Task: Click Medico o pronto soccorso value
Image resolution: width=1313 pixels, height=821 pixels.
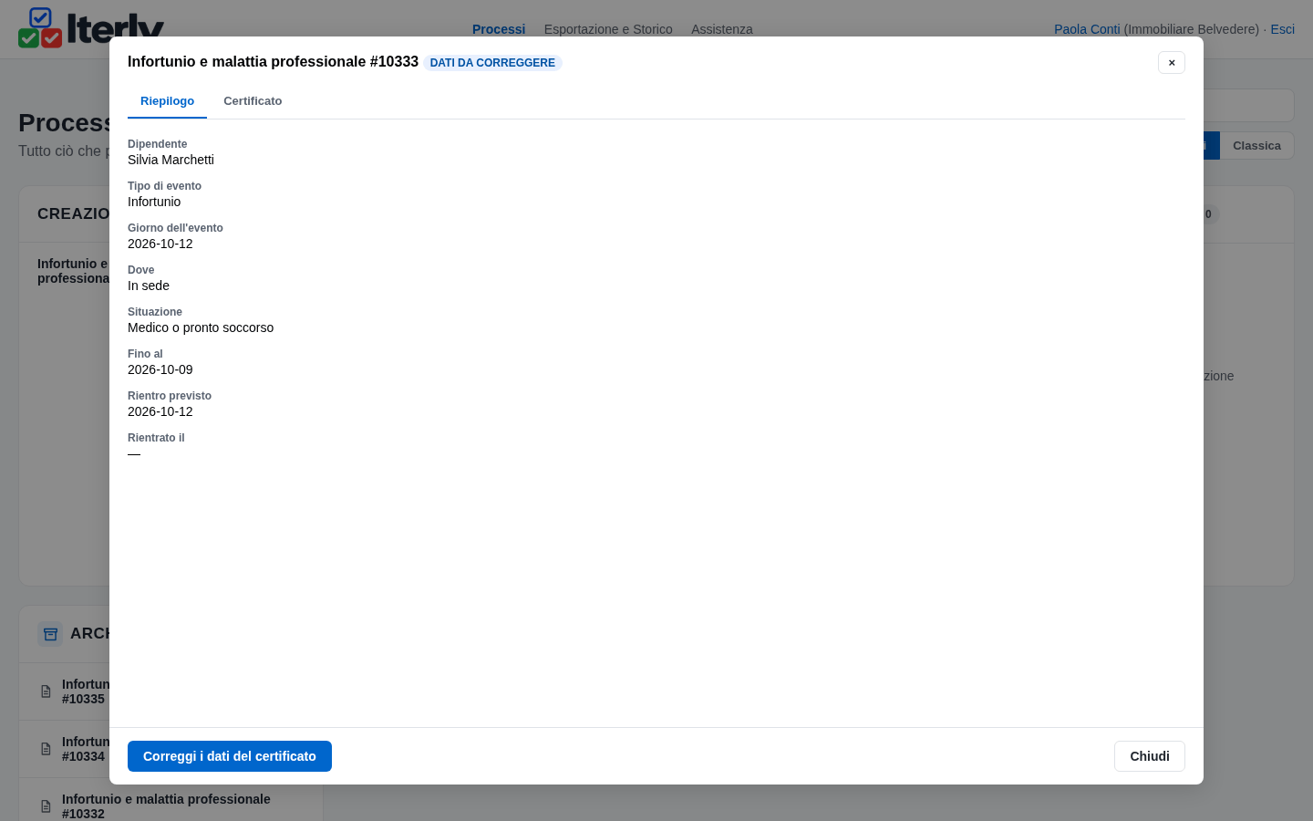Action: coord(201,327)
